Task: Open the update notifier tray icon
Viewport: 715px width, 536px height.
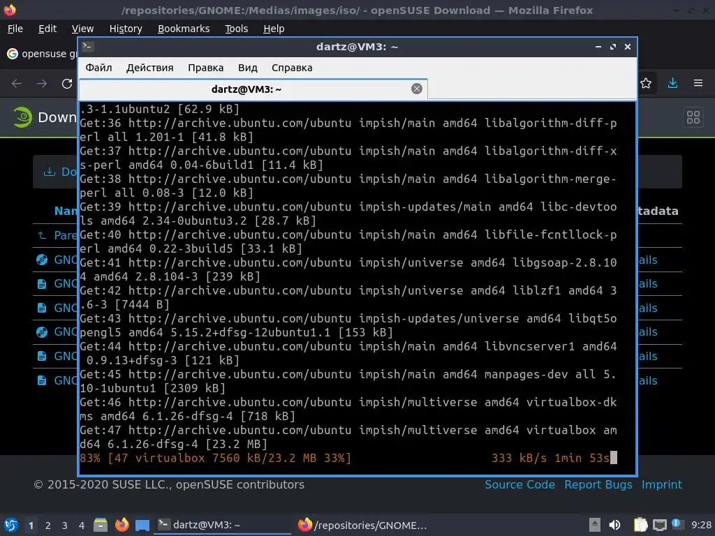Action: tap(677, 524)
